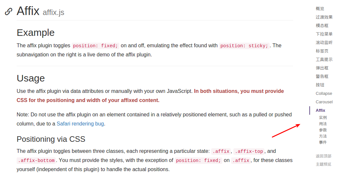Navigate to the Collapse section
Image resolution: width=355 pixels, height=176 pixels.
click(324, 94)
